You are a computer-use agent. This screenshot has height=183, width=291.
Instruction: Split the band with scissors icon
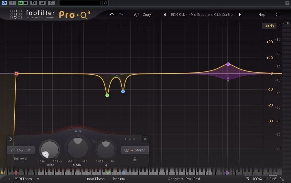(x=135, y=159)
